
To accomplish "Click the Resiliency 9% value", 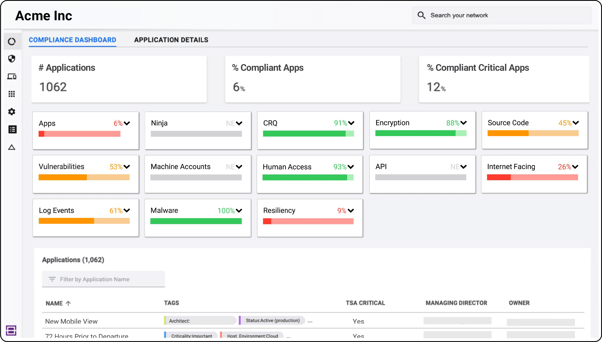I will 342,210.
